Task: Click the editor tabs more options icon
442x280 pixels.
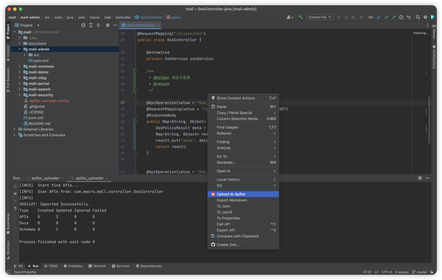Action: [x=428, y=25]
